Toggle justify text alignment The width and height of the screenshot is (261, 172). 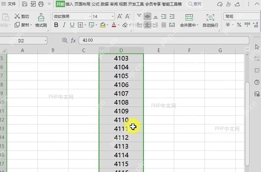coord(164,25)
